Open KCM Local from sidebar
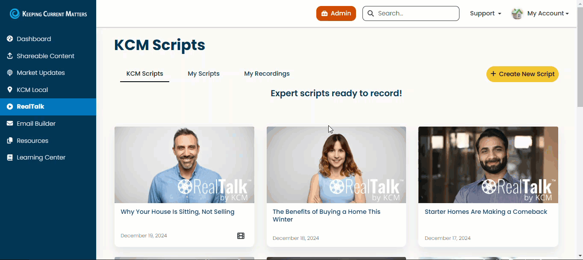This screenshot has height=260, width=583. [x=48, y=90]
